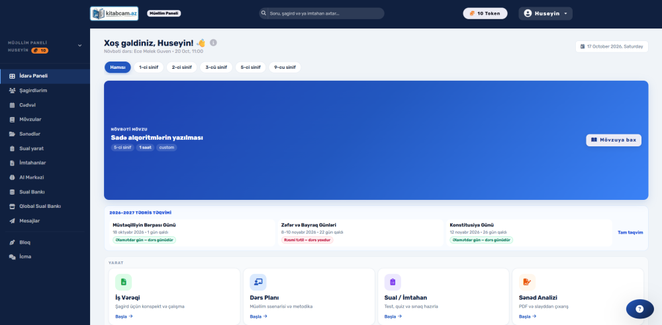662x325 pixels.
Task: Click the Sadə alqoritmlərin yazılması title
Action: (157, 138)
